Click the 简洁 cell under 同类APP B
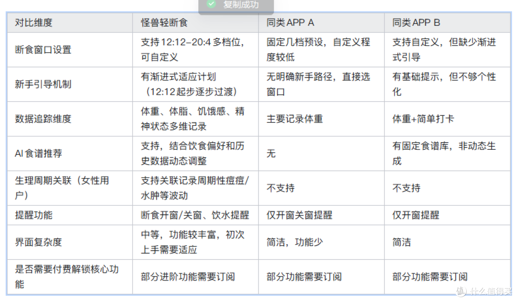Screen dimensions: 517x302 448,242
